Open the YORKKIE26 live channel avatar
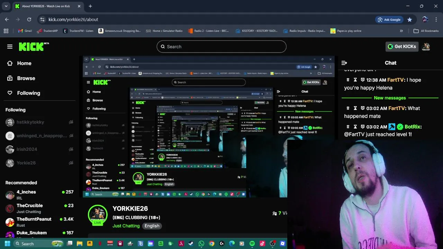443x249 pixels. (x=98, y=215)
